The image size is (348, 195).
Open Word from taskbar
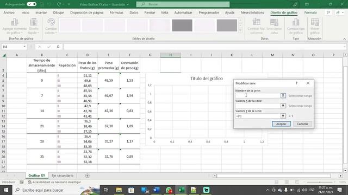157,190
